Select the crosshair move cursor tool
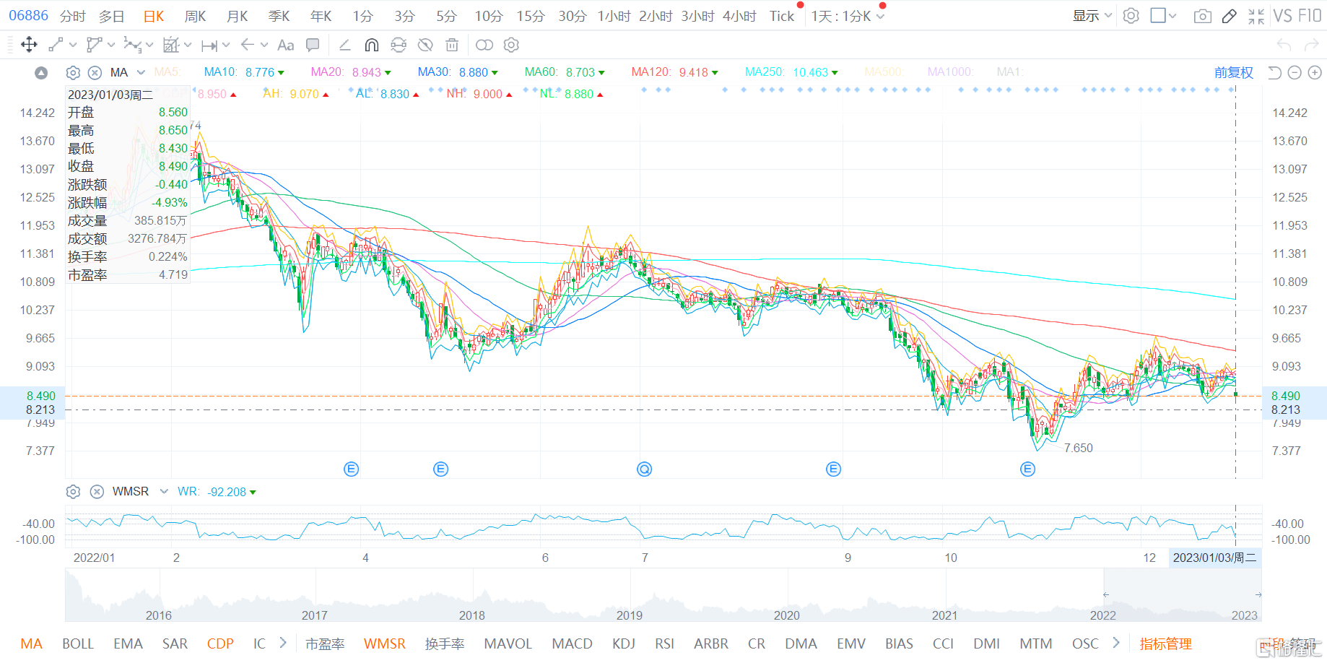The height and width of the screenshot is (663, 1327). (29, 45)
